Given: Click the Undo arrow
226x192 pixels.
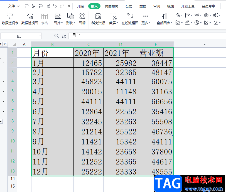Looking at the screenshot, I should [55, 6].
